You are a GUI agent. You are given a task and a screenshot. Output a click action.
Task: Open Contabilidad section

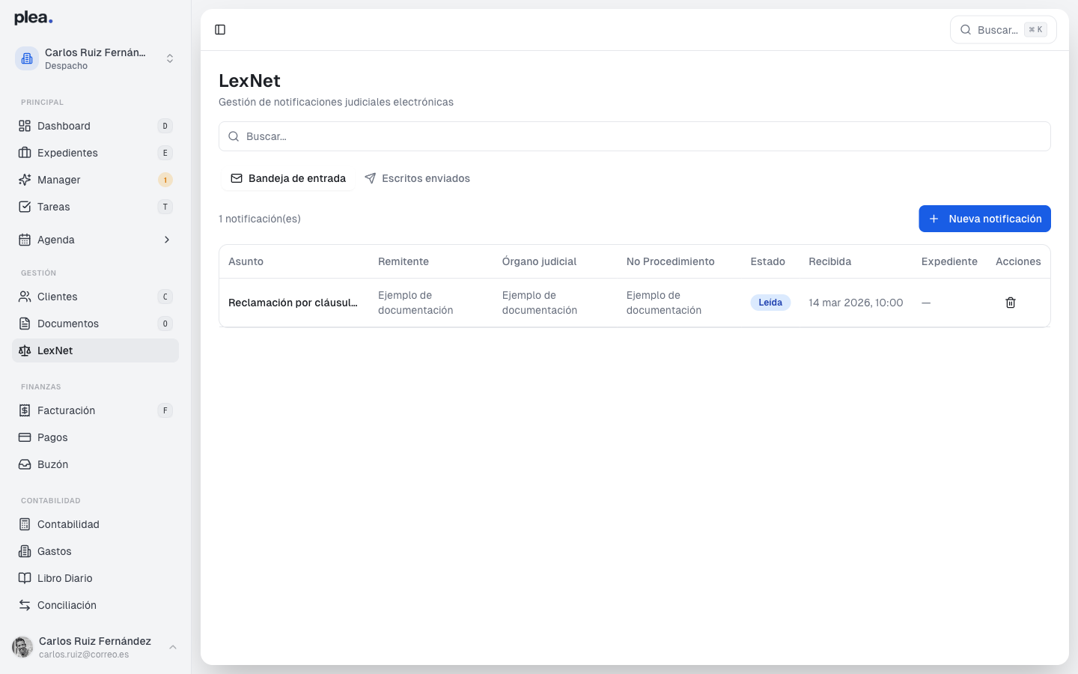click(95, 524)
